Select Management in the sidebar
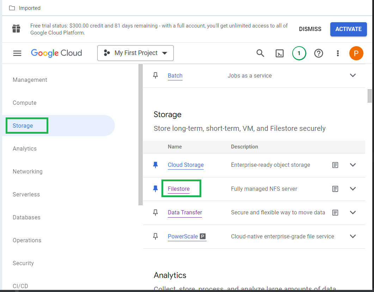Viewport: 374px width, 292px height. pos(30,80)
